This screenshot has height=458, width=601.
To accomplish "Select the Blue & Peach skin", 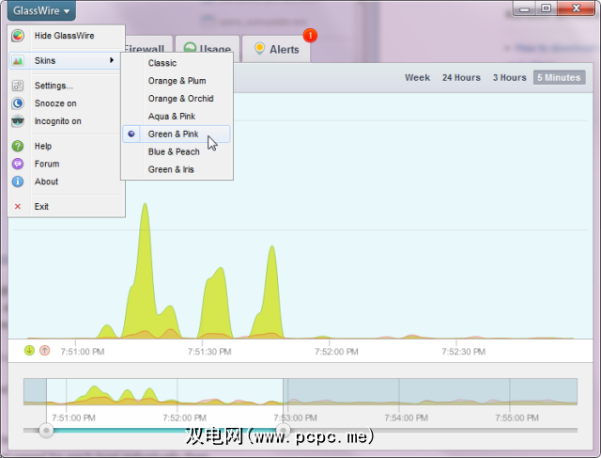I will (x=177, y=151).
